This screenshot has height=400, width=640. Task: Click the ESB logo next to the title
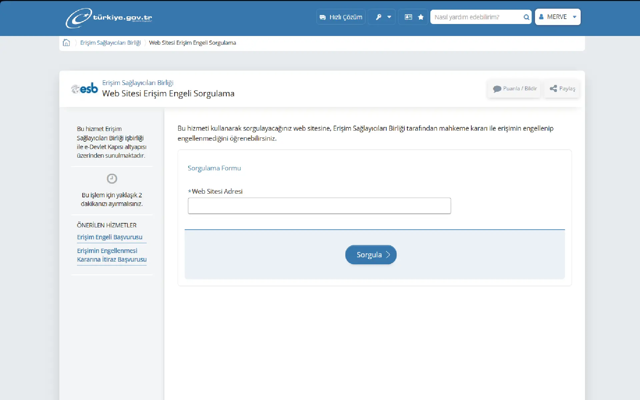coord(84,88)
